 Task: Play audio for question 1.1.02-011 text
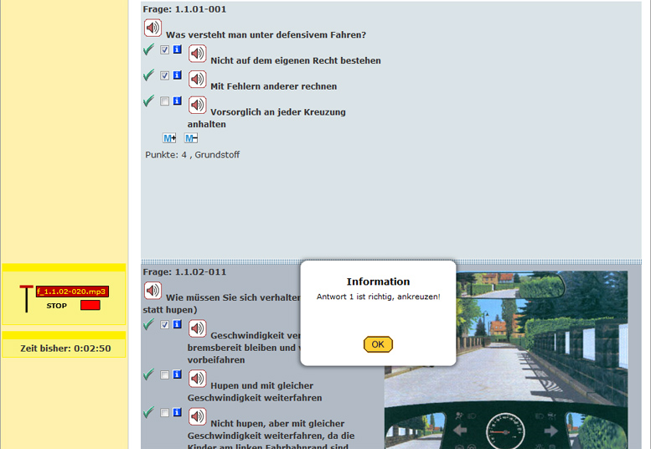(x=152, y=291)
